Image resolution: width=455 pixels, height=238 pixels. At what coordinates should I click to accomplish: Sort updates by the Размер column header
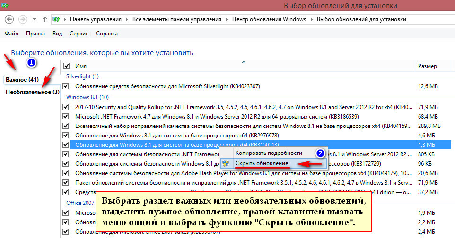click(x=427, y=66)
